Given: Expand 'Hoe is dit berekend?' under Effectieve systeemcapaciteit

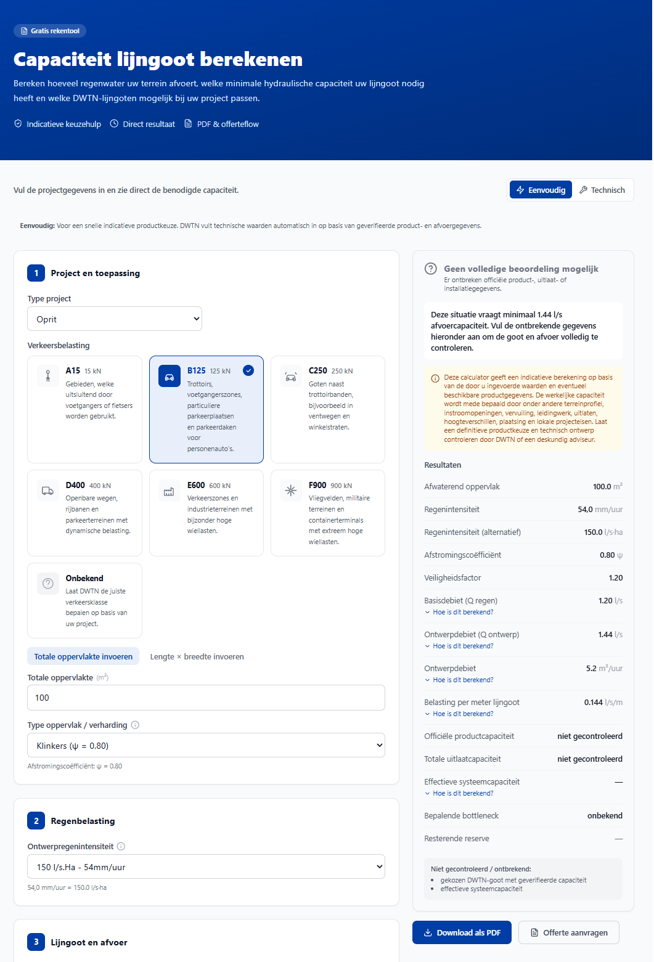Looking at the screenshot, I should 459,793.
